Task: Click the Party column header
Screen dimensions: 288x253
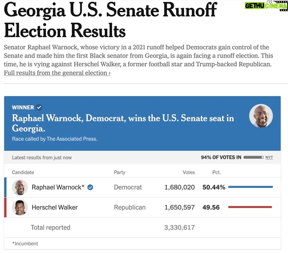Action: 119,172
